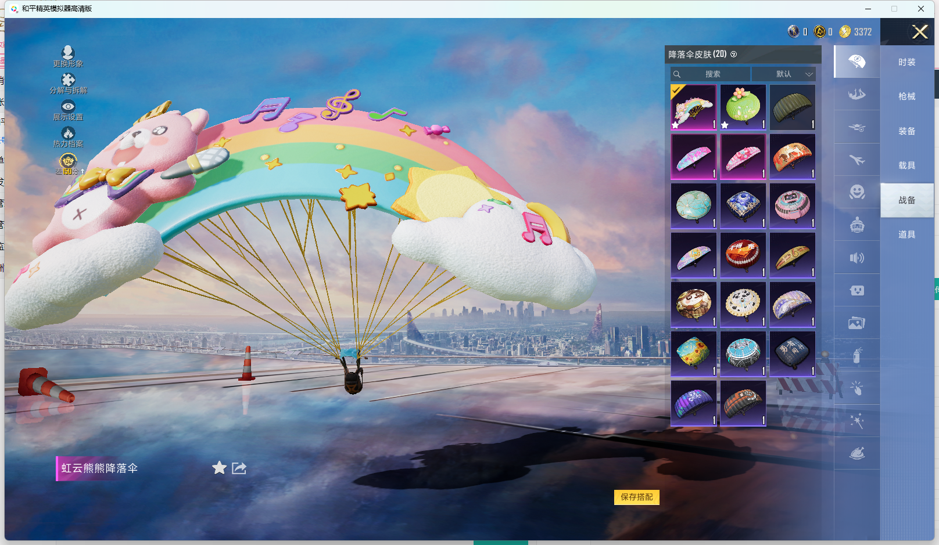Open 分解与拆解 puzzle piece icon
Screen dimensions: 939x545
coord(68,80)
